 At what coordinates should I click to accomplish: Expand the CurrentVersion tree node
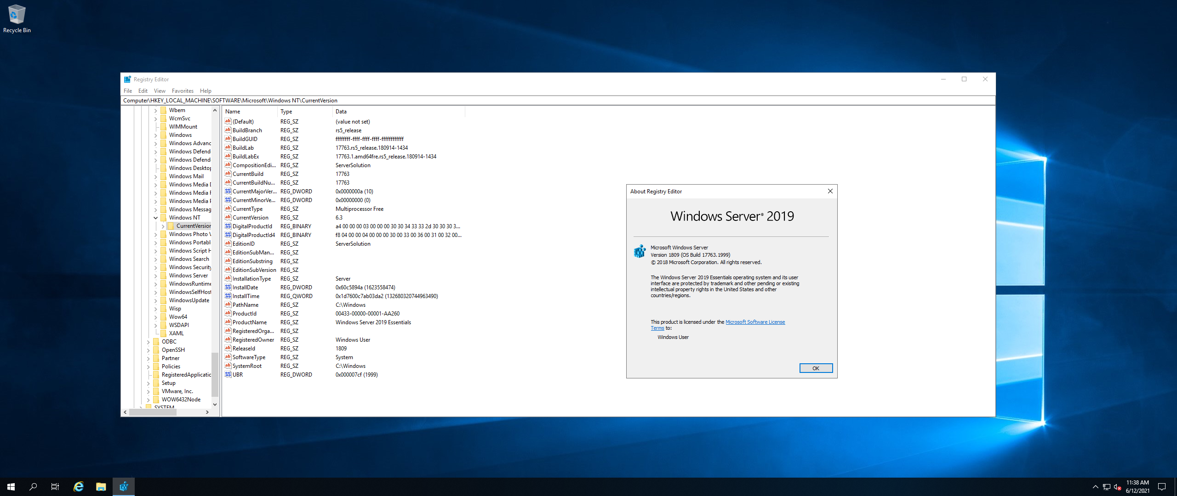163,226
